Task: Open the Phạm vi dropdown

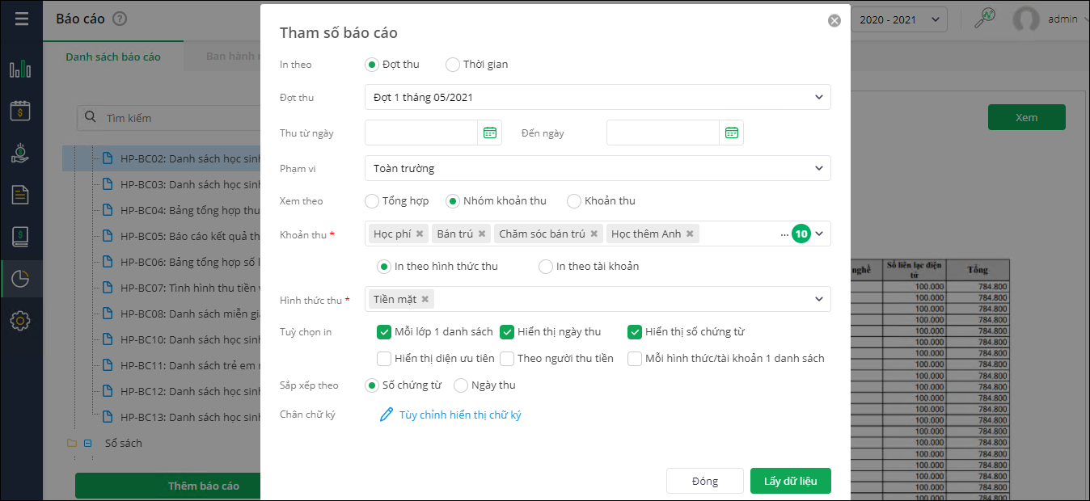Action: coord(598,168)
